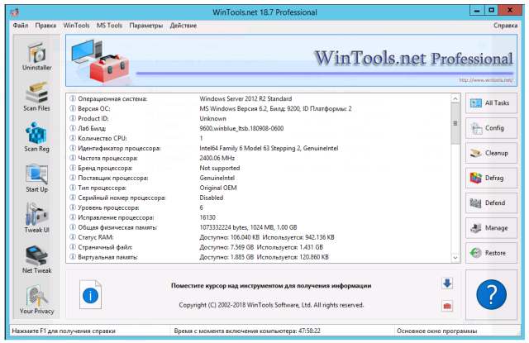529x343 pixels.
Task: Click the blue download arrow icon
Action: pyautogui.click(x=447, y=283)
